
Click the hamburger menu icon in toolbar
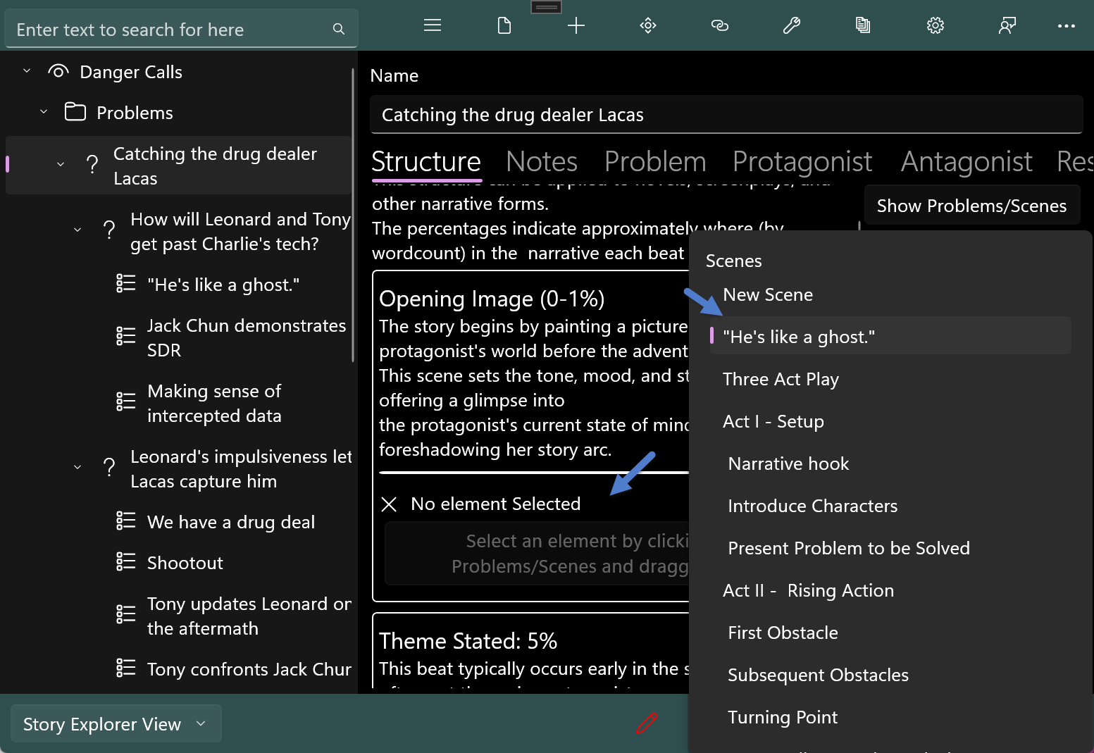(433, 26)
